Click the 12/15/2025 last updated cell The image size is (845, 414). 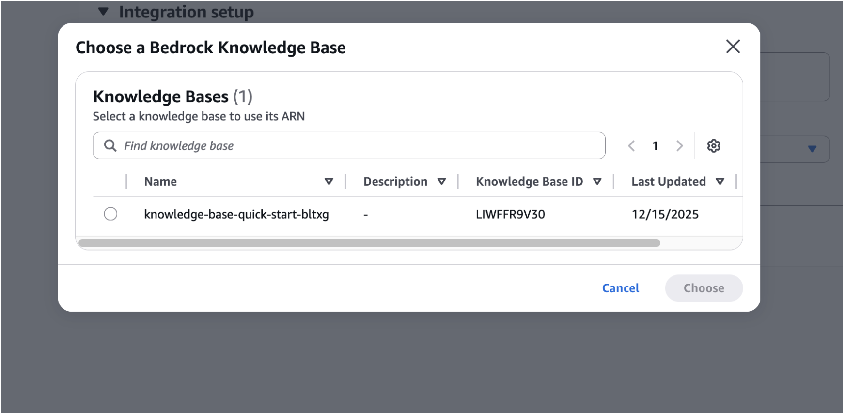[665, 214]
